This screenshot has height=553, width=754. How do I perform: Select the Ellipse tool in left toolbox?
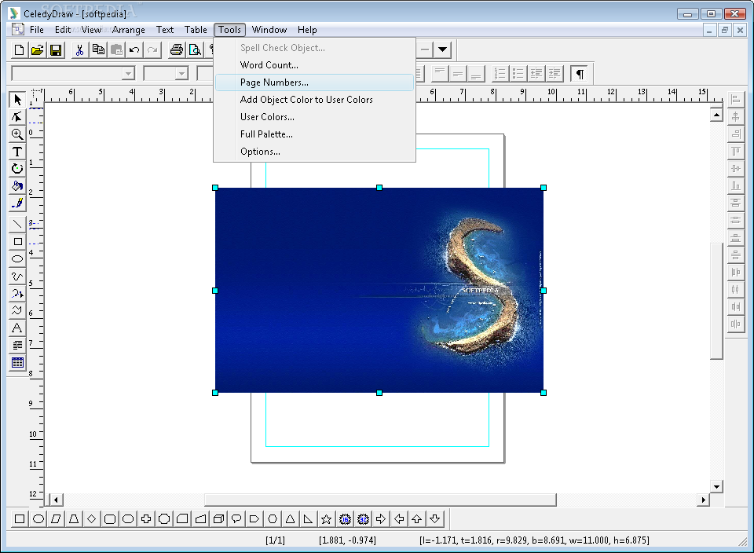point(17,258)
